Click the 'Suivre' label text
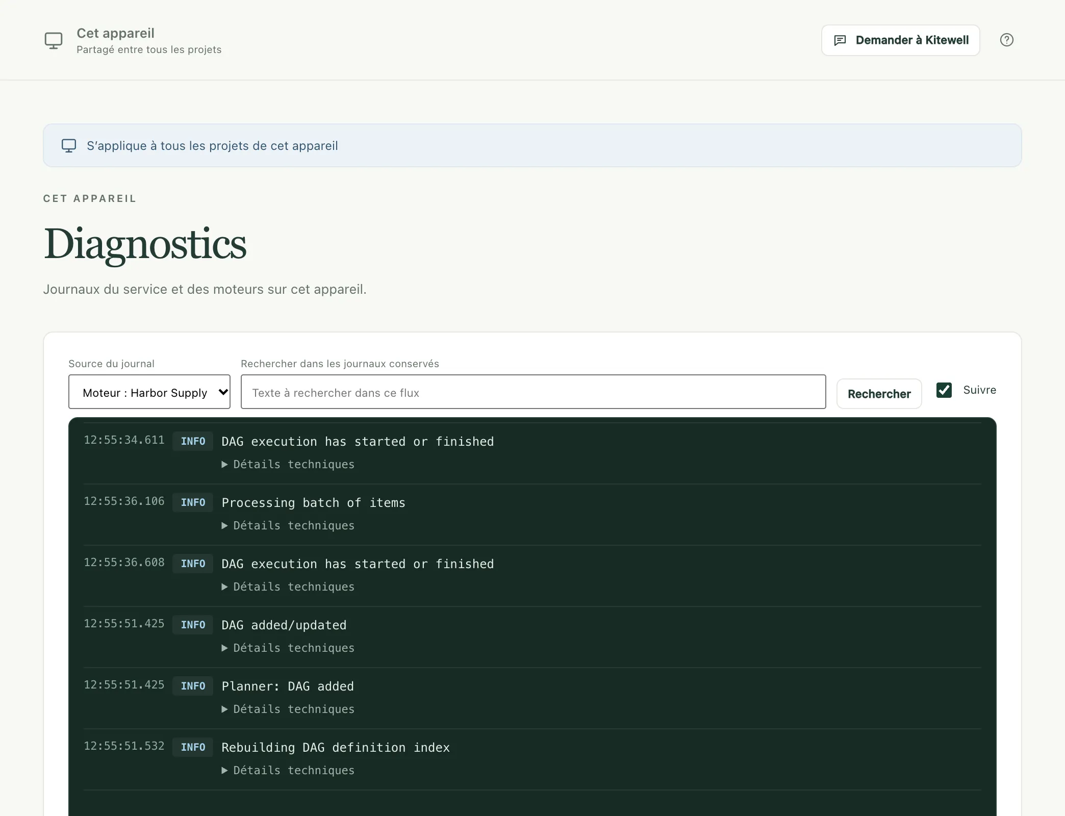 pyautogui.click(x=979, y=390)
